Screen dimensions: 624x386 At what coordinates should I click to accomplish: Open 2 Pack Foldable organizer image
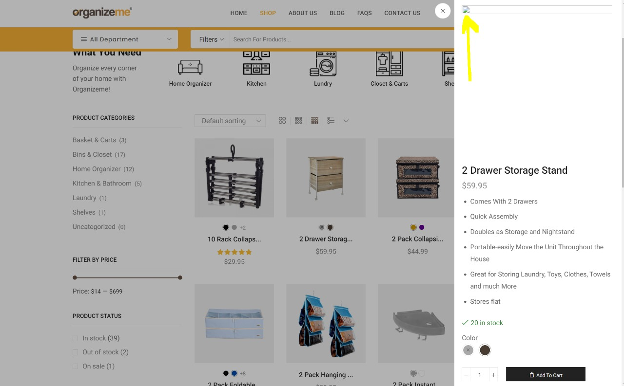[x=234, y=324]
